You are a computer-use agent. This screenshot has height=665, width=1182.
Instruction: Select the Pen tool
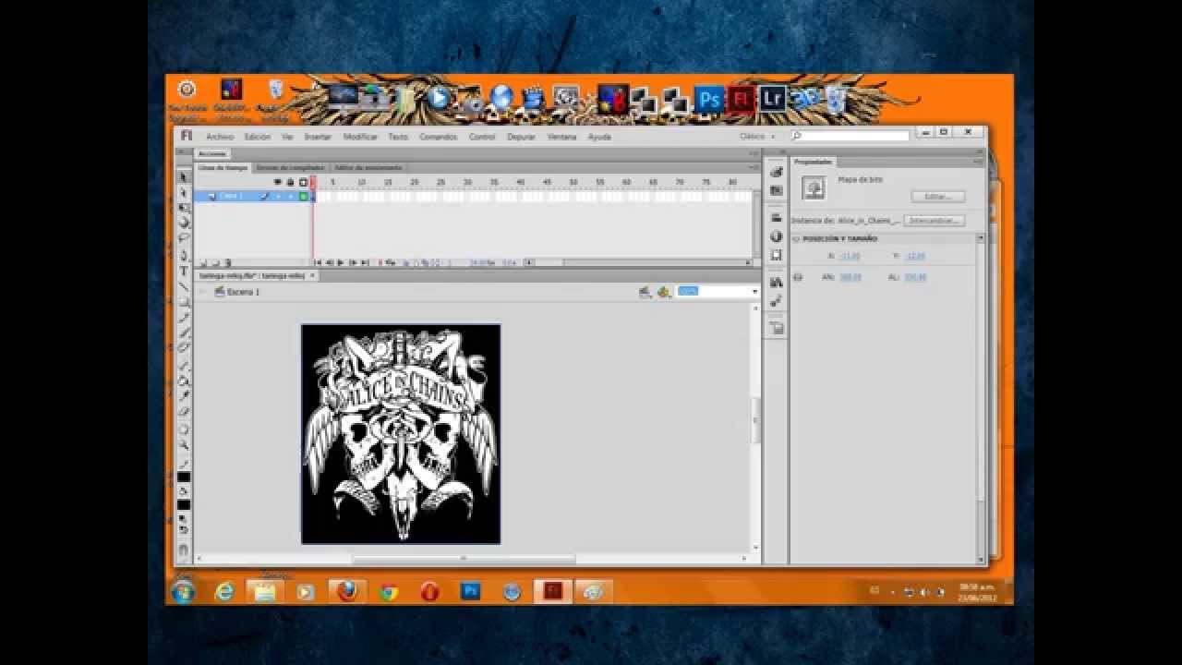[x=184, y=255]
